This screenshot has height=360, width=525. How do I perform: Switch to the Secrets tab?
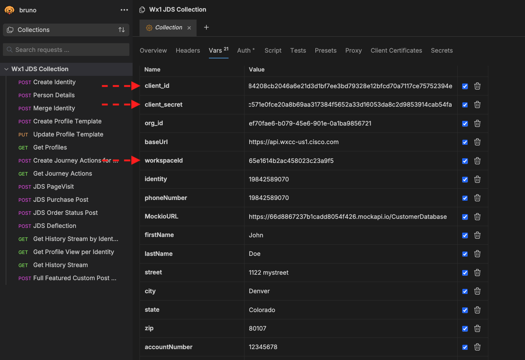[x=442, y=50]
